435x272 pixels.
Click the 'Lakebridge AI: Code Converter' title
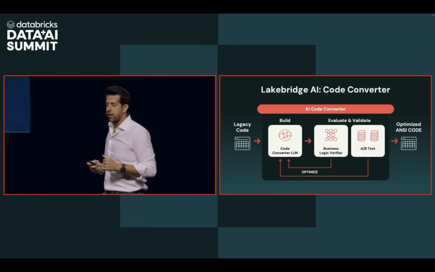[x=325, y=89]
